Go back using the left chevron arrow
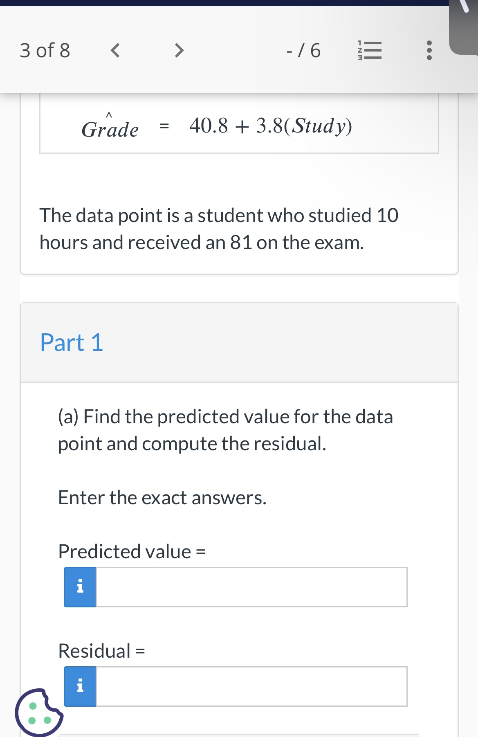478x737 pixels. click(115, 51)
